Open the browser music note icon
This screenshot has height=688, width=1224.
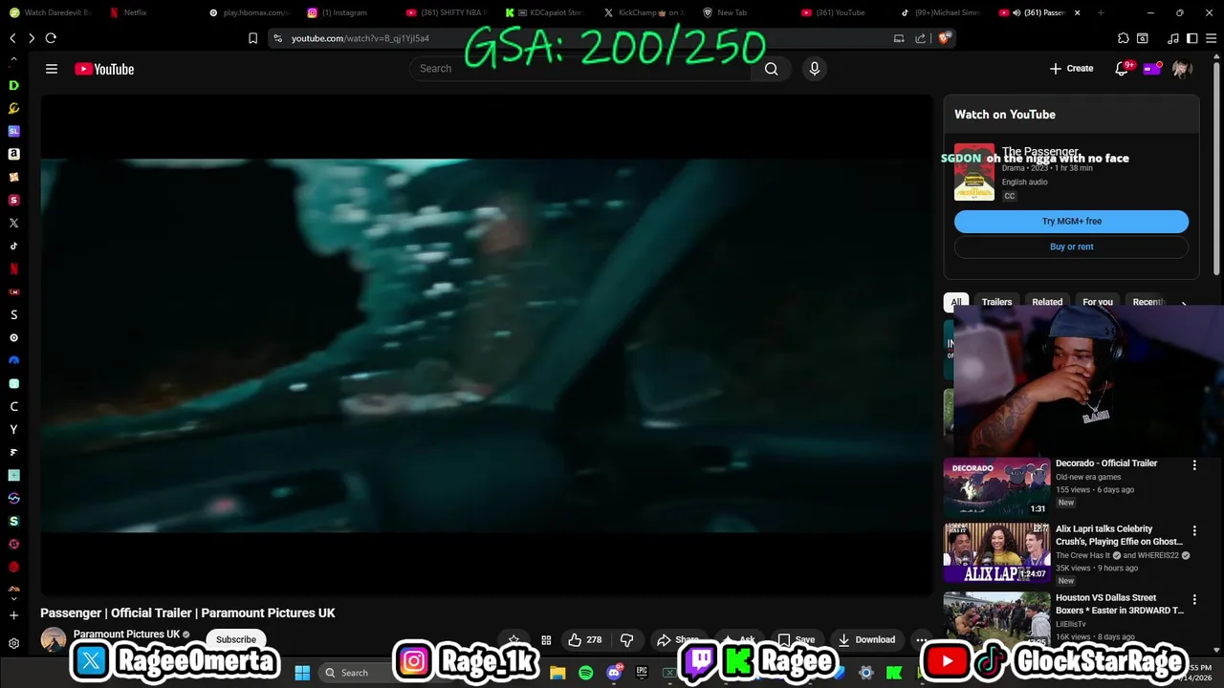[x=1173, y=38]
